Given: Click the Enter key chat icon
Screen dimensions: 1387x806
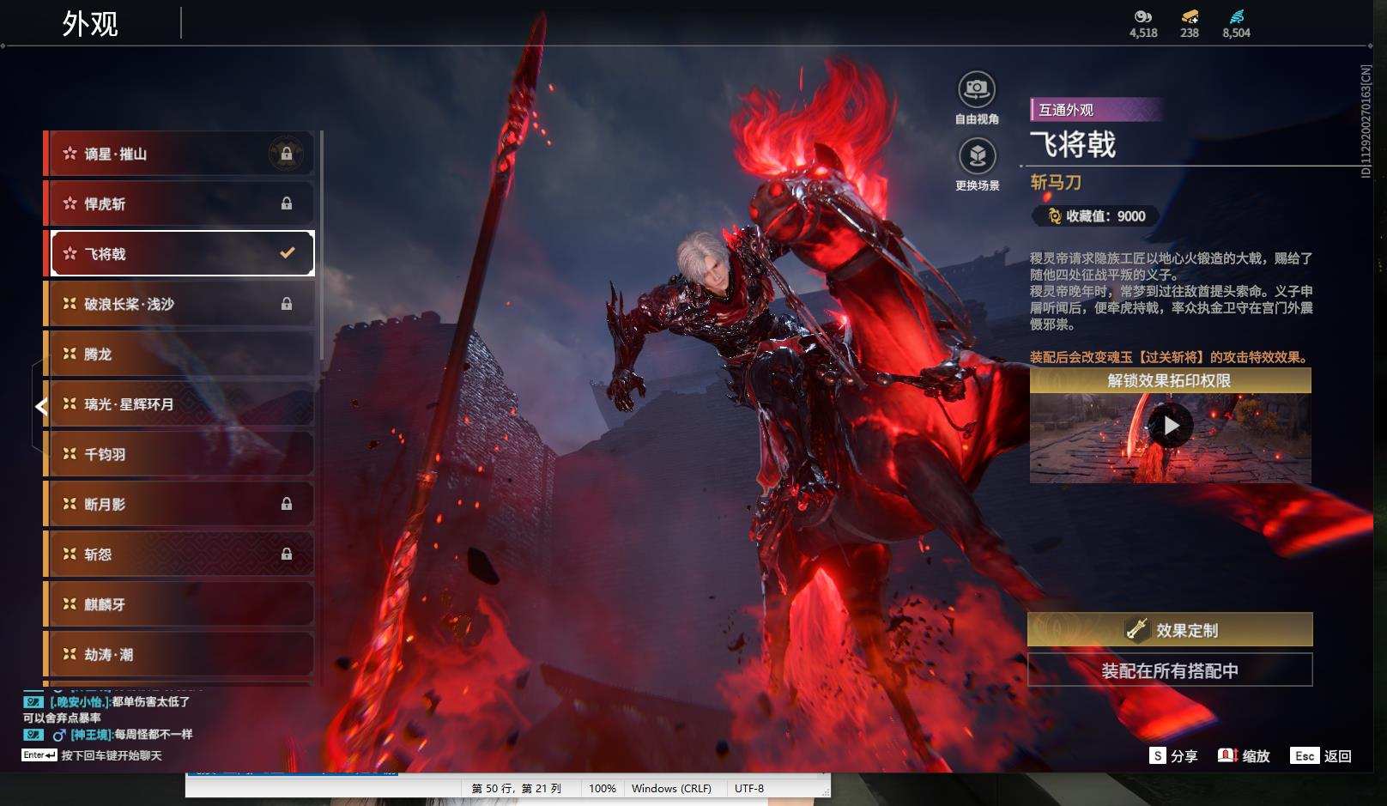Looking at the screenshot, I should click(x=39, y=755).
